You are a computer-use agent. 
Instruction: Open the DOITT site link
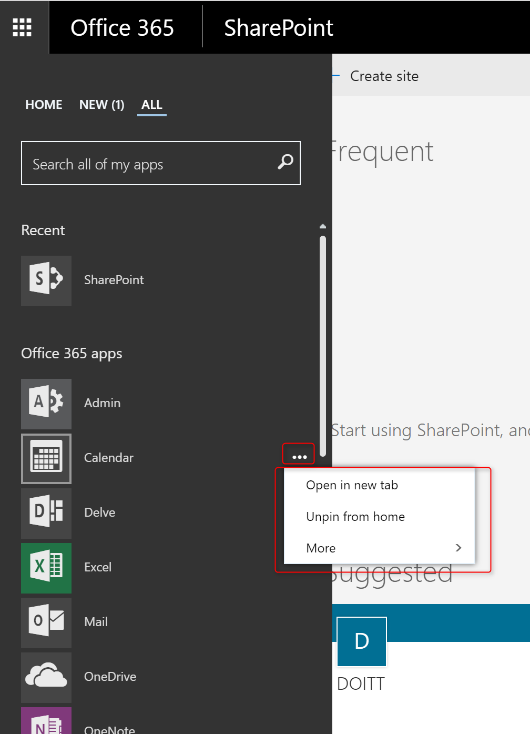point(361,684)
